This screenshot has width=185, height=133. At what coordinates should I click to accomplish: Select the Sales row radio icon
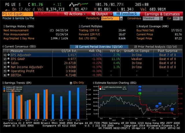click(x=8, y=63)
